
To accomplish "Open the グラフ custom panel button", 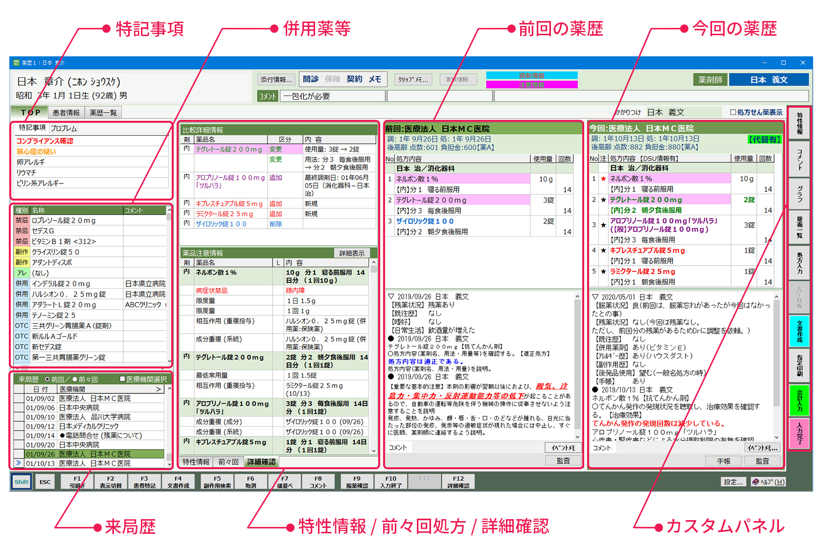I will [x=799, y=195].
